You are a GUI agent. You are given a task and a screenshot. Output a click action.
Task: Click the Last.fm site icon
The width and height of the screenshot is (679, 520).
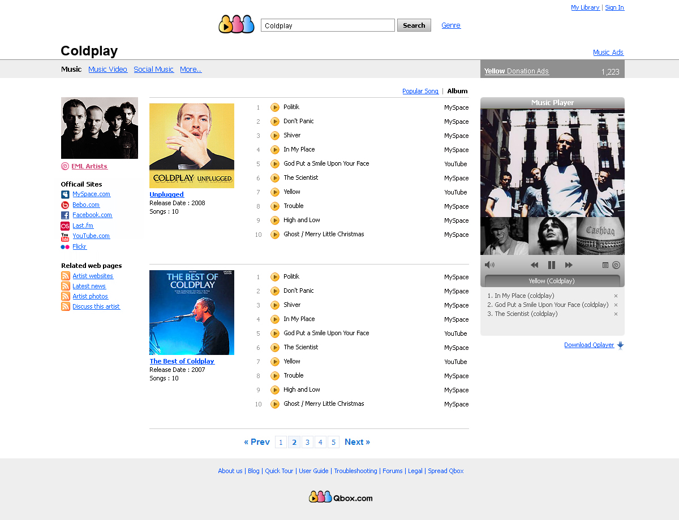[65, 226]
